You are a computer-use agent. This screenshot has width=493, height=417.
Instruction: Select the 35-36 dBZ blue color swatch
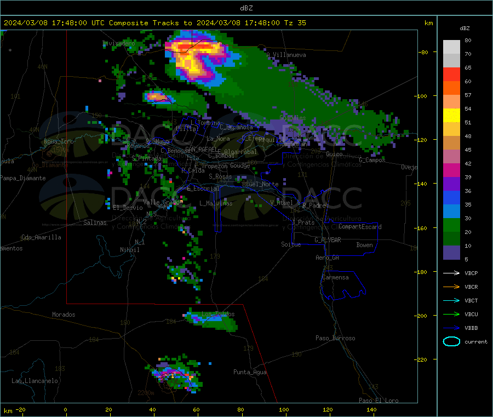click(451, 197)
